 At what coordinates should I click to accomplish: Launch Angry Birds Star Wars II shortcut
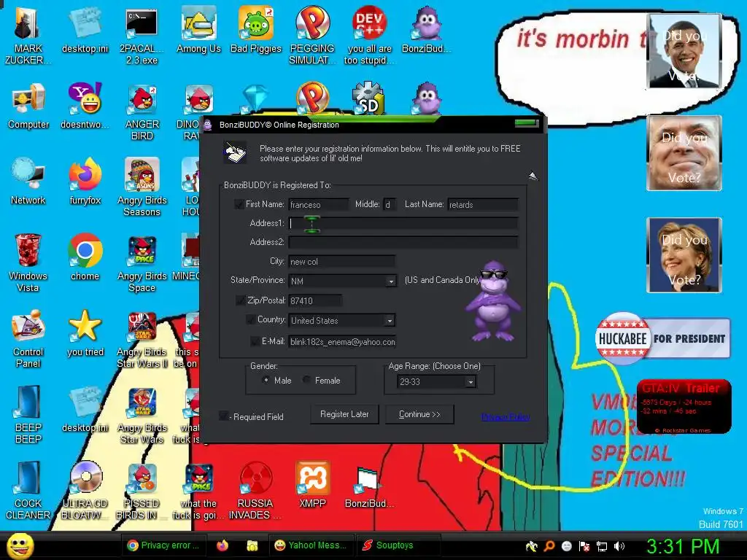click(142, 339)
